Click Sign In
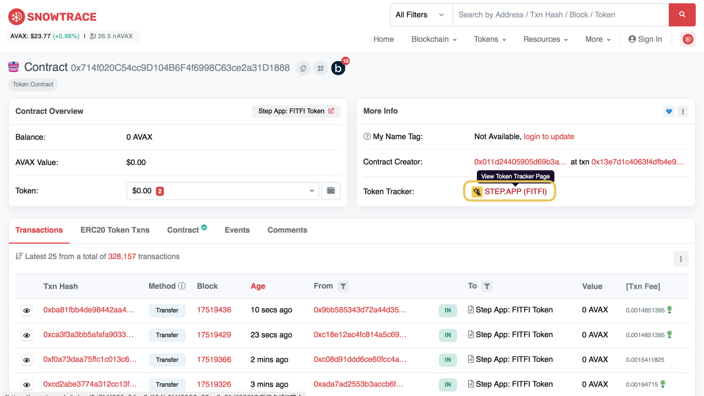The image size is (704, 396). pyautogui.click(x=645, y=39)
